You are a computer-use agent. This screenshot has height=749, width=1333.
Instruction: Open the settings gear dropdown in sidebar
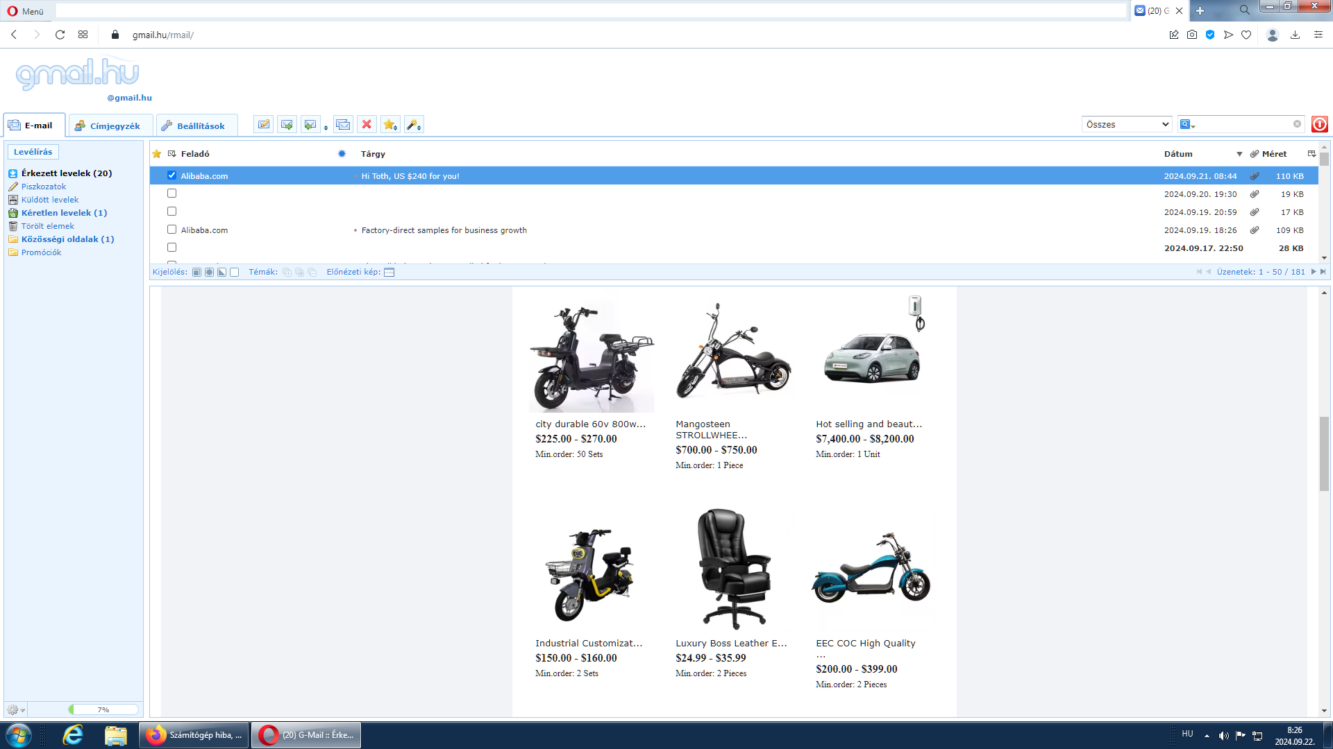(x=15, y=710)
